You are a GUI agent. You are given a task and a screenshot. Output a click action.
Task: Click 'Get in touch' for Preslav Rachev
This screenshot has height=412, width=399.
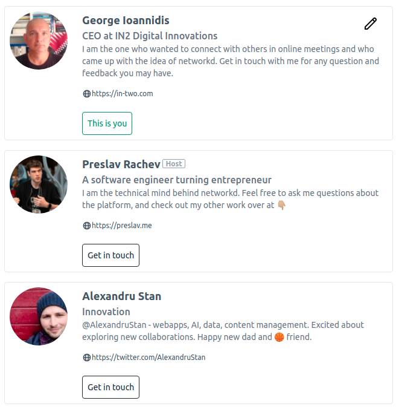tap(110, 255)
